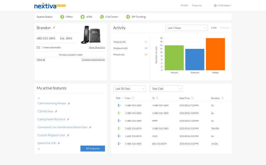The height and width of the screenshot is (165, 266).
Task: Open settings gear next to Hi Brandon
Action: click(x=215, y=6)
